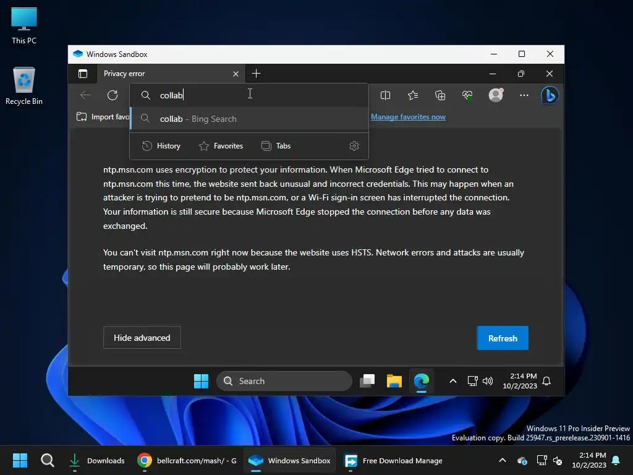Filter suggestions by History

click(x=161, y=146)
